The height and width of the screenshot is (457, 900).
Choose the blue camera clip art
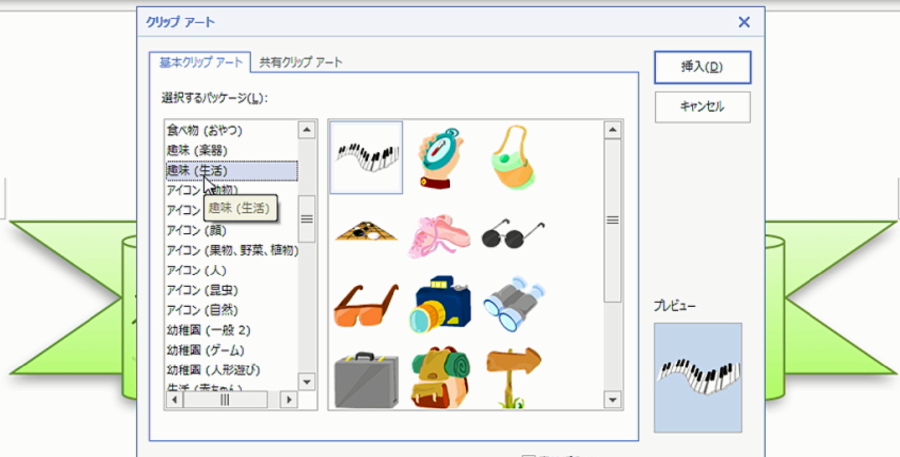coord(440,304)
